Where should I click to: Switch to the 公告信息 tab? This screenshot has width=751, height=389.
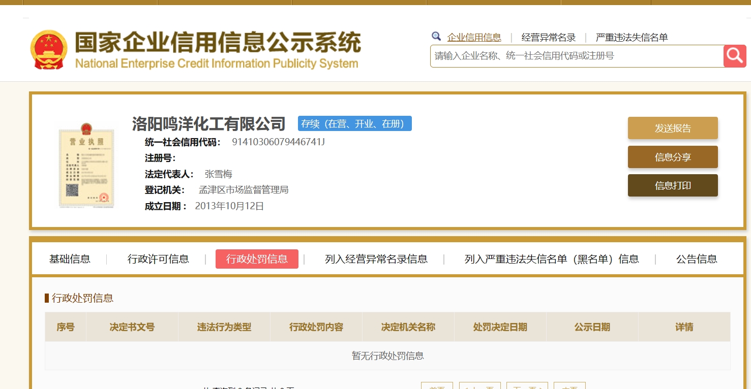point(697,259)
